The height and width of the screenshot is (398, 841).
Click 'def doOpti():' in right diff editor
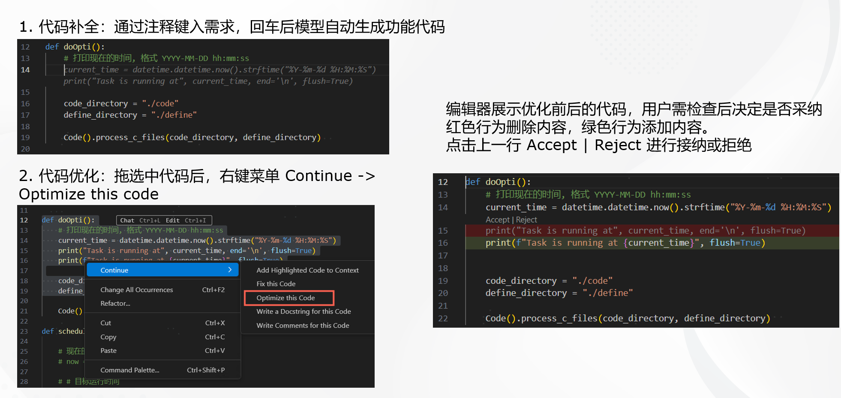(498, 182)
